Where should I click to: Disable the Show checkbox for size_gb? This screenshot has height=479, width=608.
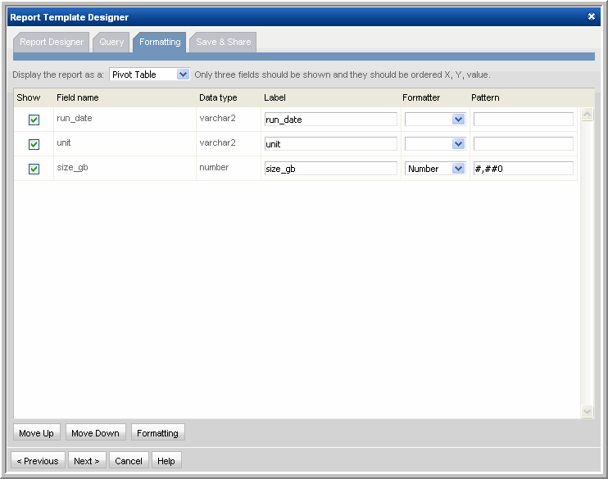click(x=34, y=169)
